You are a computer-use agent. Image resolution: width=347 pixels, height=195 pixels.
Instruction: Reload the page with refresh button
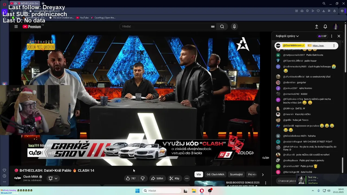24,11
